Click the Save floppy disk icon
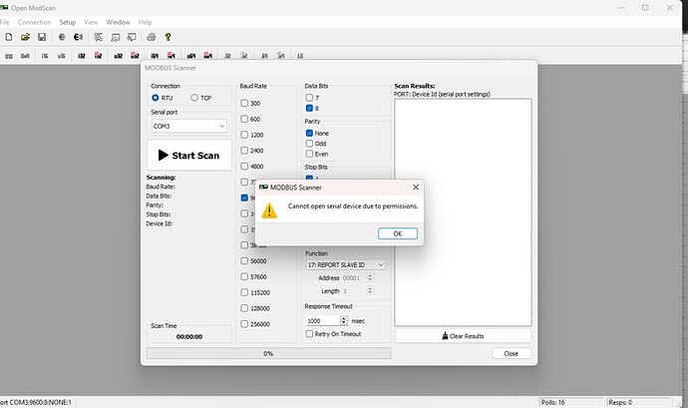Screen dimensions: 688x408 pyautogui.click(x=40, y=37)
